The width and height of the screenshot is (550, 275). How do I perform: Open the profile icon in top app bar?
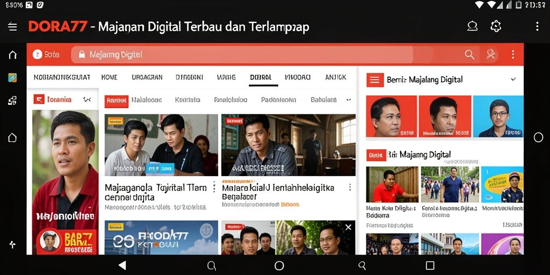[x=473, y=26]
